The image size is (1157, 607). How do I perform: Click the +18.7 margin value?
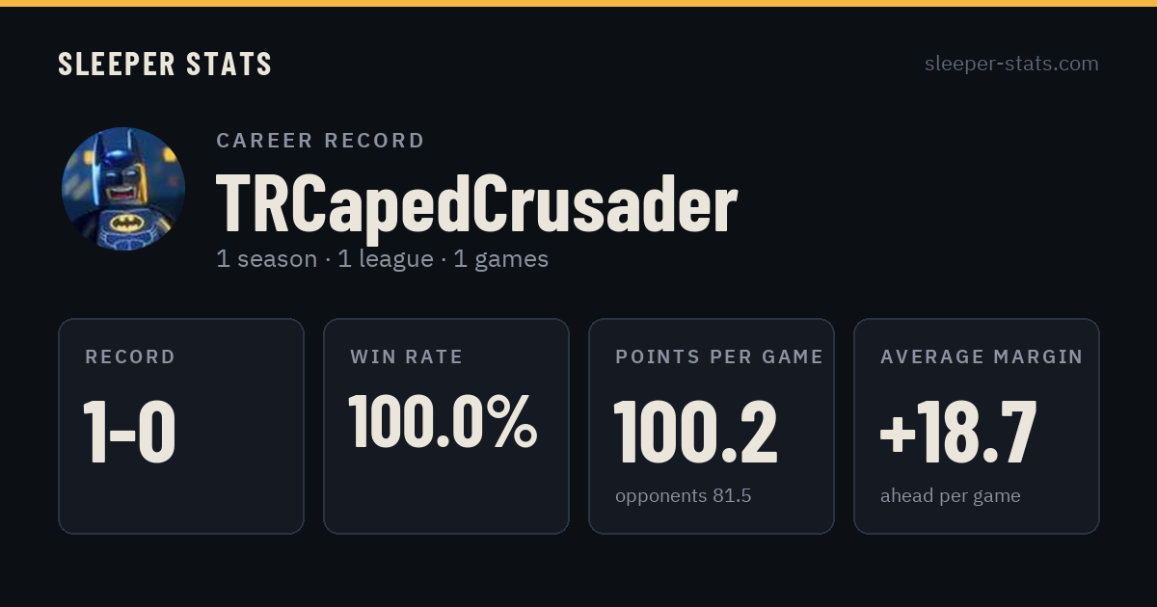pos(958,432)
